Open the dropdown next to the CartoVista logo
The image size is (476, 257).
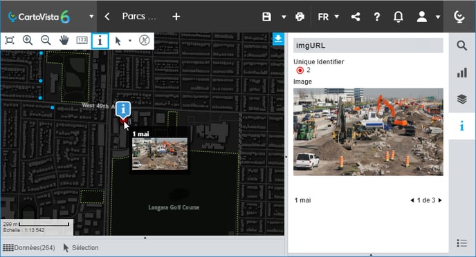(91, 17)
